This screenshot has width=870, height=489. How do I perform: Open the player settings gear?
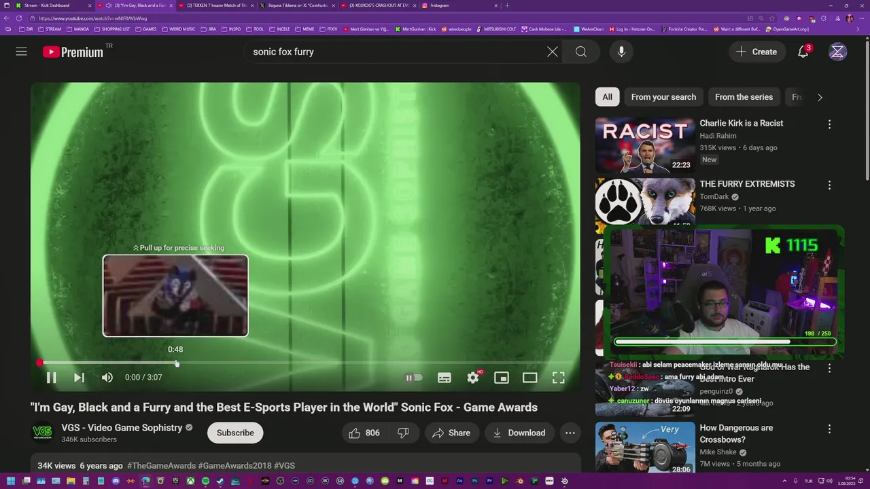pos(473,378)
